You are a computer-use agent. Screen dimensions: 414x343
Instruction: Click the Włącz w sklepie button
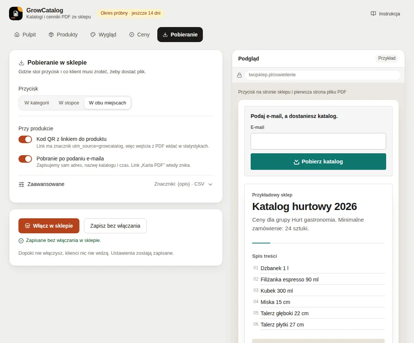click(49, 226)
